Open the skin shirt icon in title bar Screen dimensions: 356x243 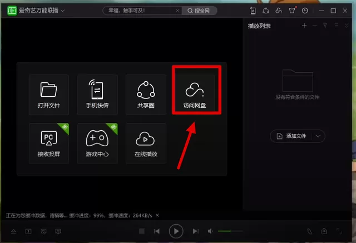(x=292, y=11)
